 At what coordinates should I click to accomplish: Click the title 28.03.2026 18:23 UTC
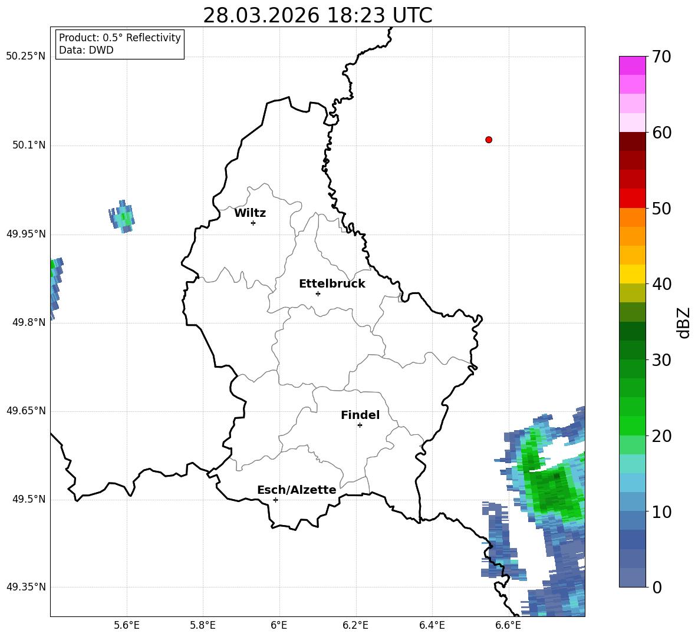pyautogui.click(x=317, y=15)
